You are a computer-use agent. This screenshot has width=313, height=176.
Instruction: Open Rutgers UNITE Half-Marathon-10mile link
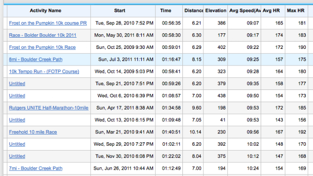click(48, 108)
